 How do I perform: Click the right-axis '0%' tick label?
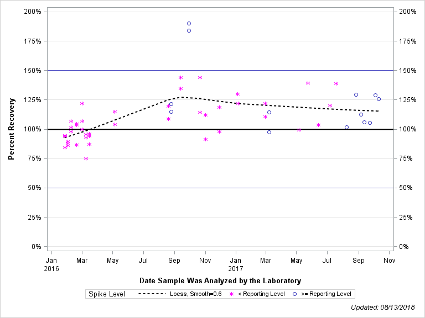[x=404, y=247]
